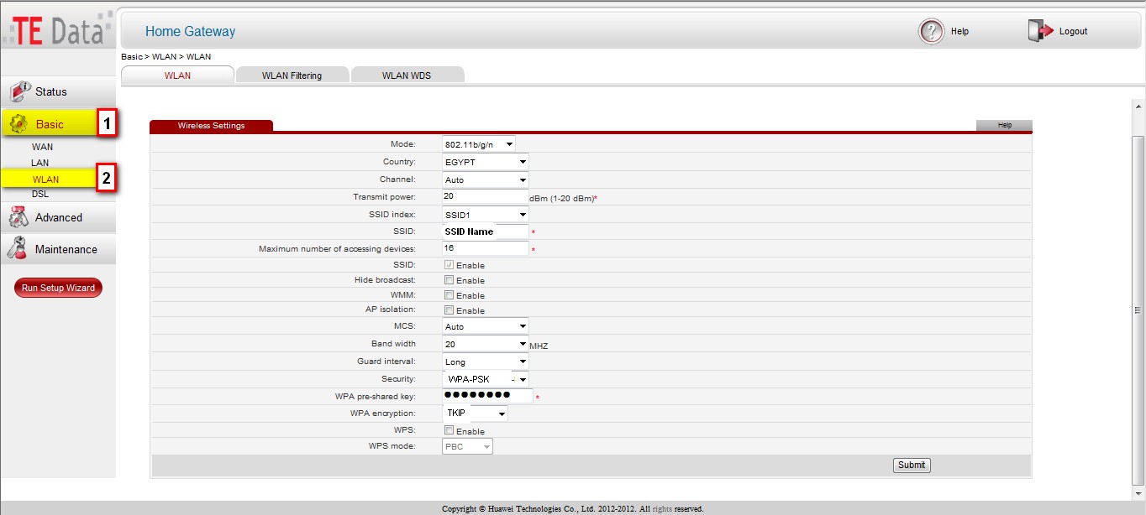The width and height of the screenshot is (1146, 515).
Task: Click the Help button above Wireless Settings
Action: pos(1004,124)
